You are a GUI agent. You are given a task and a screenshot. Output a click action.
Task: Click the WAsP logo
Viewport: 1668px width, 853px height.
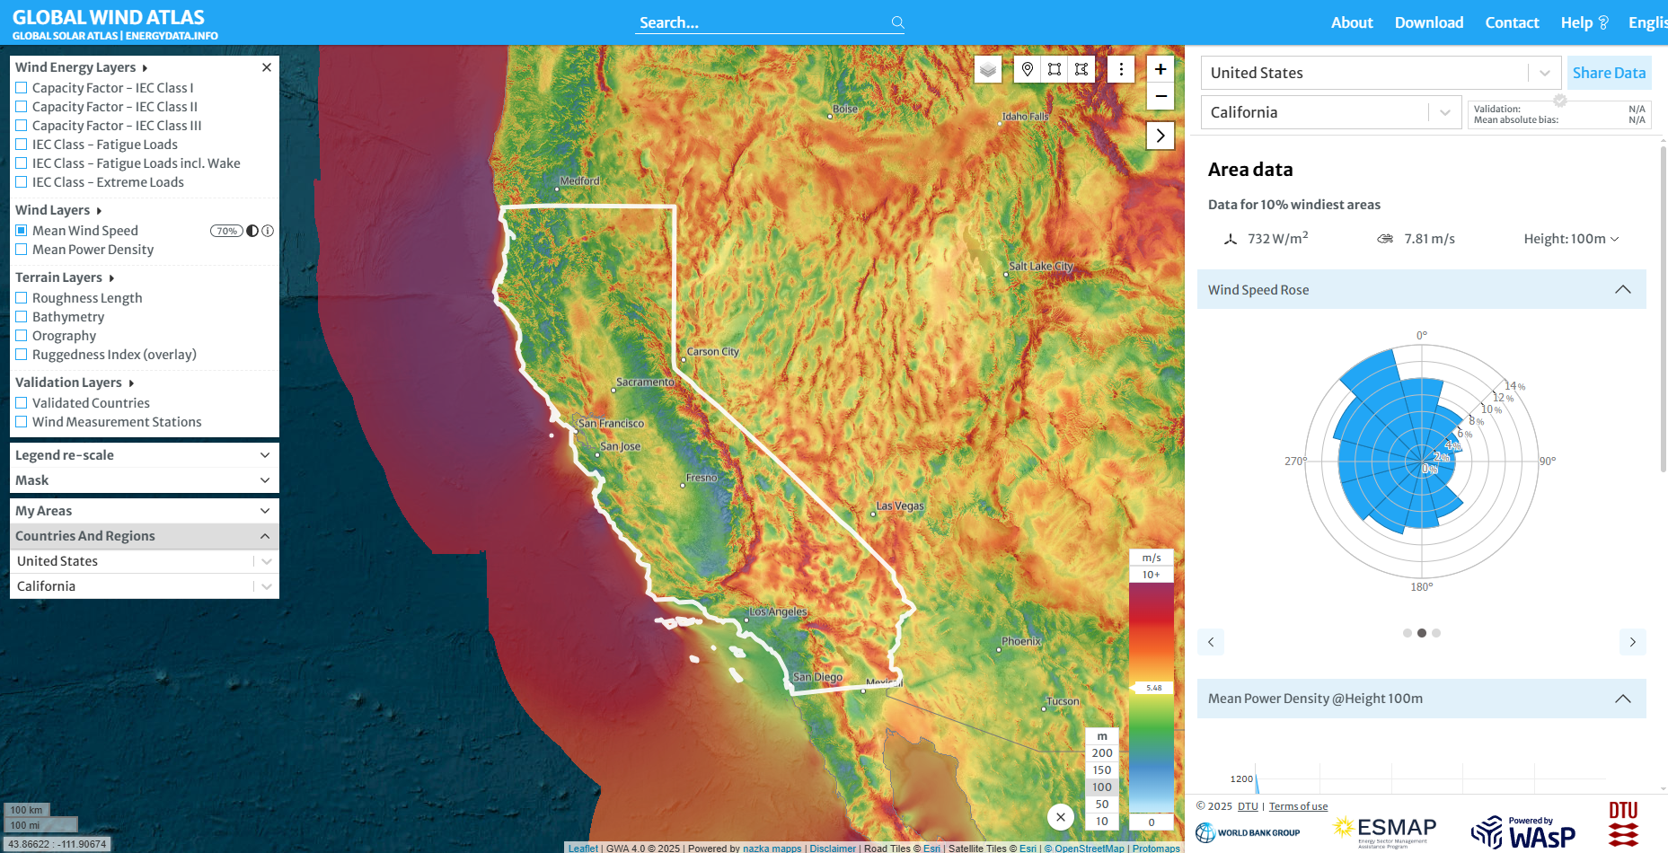pos(1523,832)
